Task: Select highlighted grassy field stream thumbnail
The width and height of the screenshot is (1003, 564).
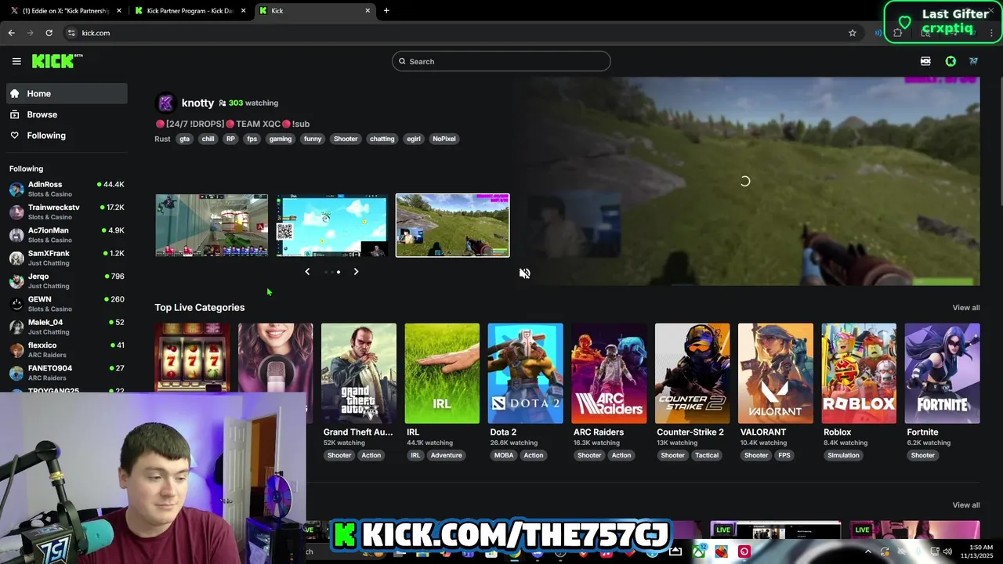Action: pos(452,226)
